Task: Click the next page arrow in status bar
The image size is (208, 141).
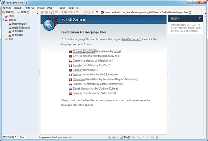Action: (x=153, y=137)
